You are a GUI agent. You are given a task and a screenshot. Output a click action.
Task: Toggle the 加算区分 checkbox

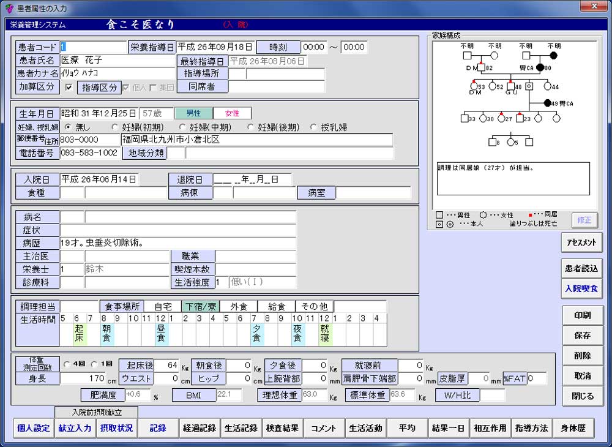click(69, 88)
